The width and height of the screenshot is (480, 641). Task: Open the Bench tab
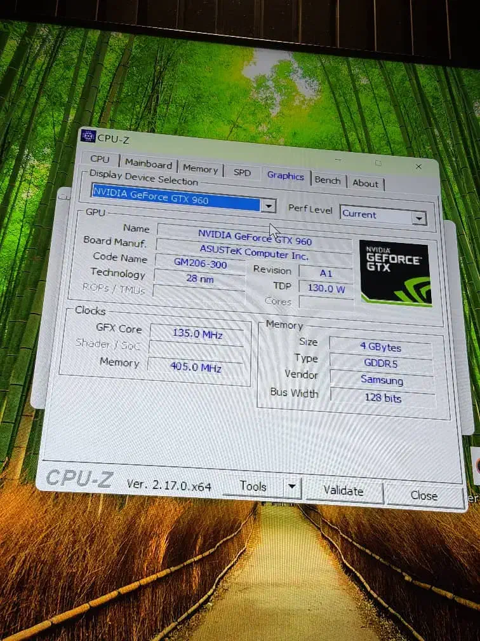point(328,181)
